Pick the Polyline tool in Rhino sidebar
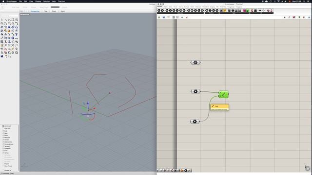312x175 pixels. (9, 19)
